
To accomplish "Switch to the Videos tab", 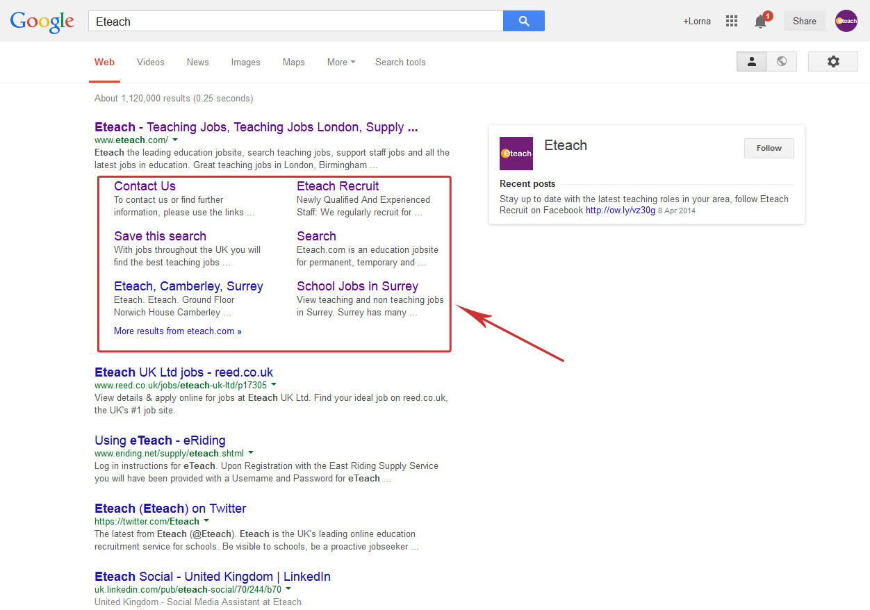I will coord(151,62).
